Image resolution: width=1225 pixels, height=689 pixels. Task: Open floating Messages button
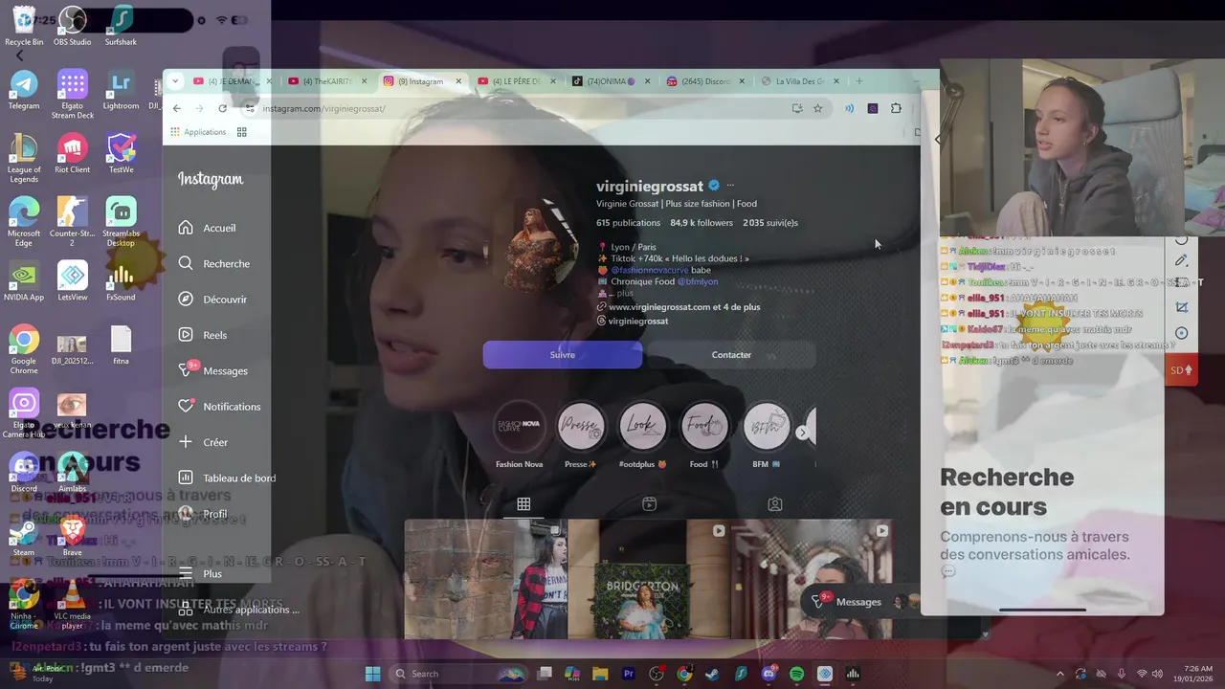point(858,602)
